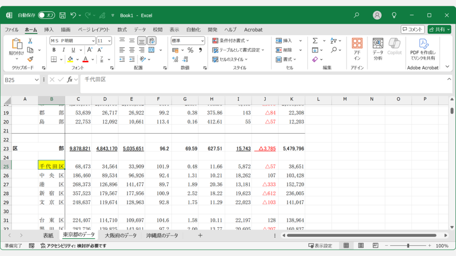456x256 pixels.
Task: Apply comma style format
Action: coord(200,50)
